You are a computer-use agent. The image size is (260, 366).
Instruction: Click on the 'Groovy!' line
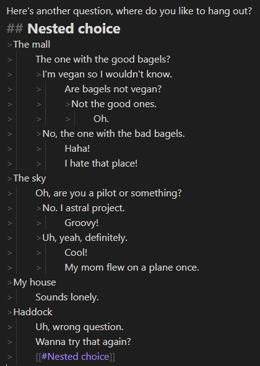(x=82, y=223)
